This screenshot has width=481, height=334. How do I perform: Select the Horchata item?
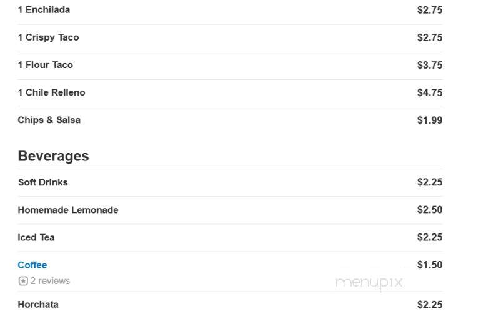38,304
